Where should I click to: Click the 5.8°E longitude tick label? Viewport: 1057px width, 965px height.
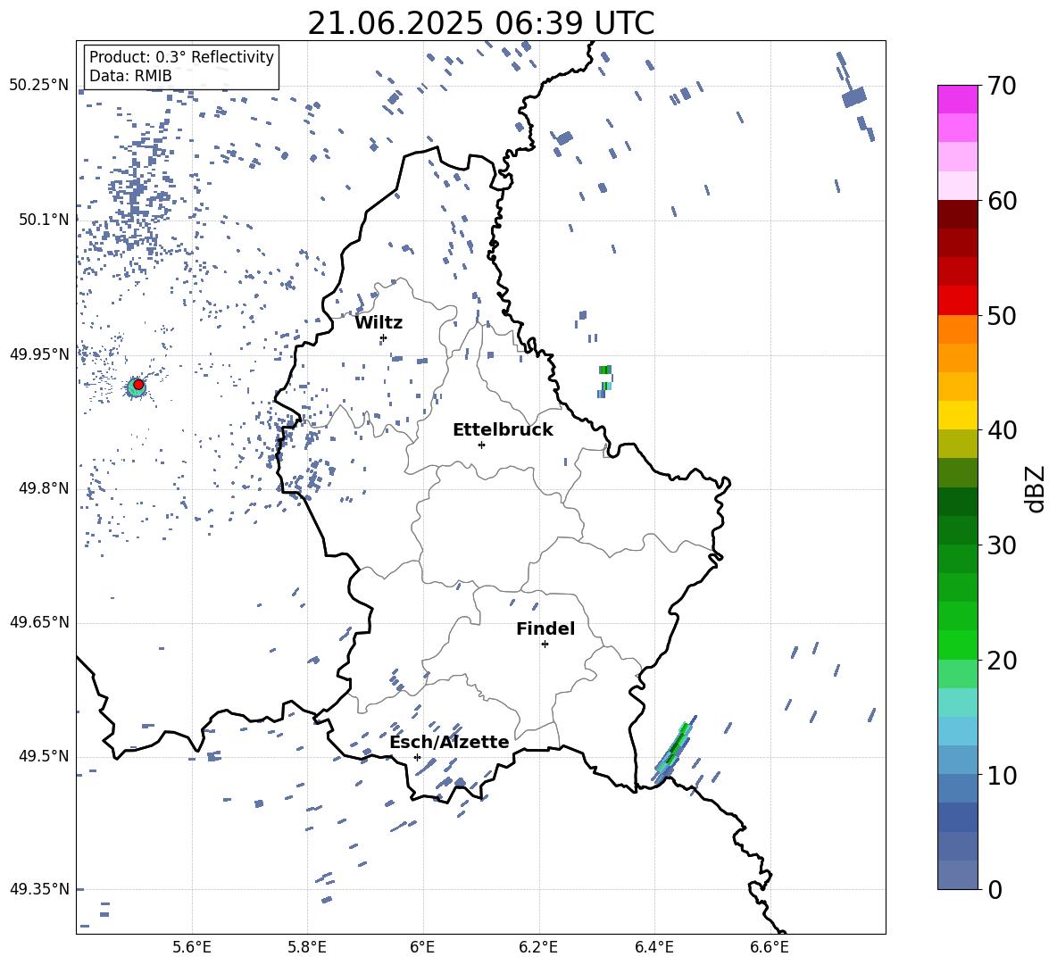tap(307, 947)
